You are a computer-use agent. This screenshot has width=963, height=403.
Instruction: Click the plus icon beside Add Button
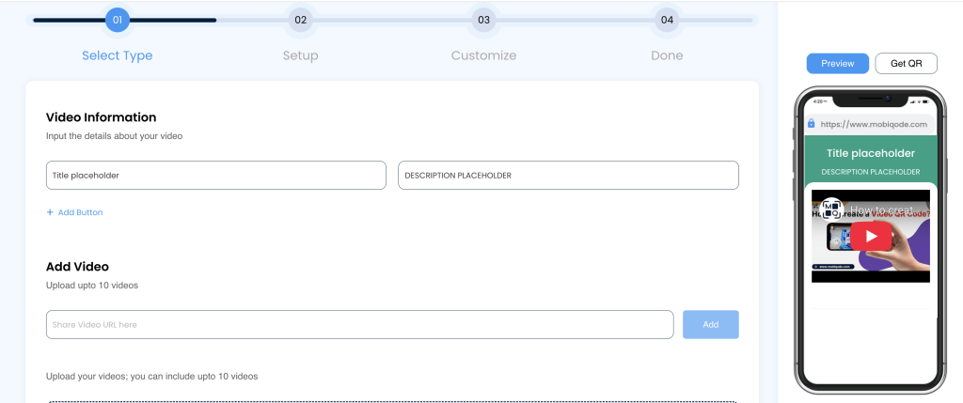tap(50, 212)
